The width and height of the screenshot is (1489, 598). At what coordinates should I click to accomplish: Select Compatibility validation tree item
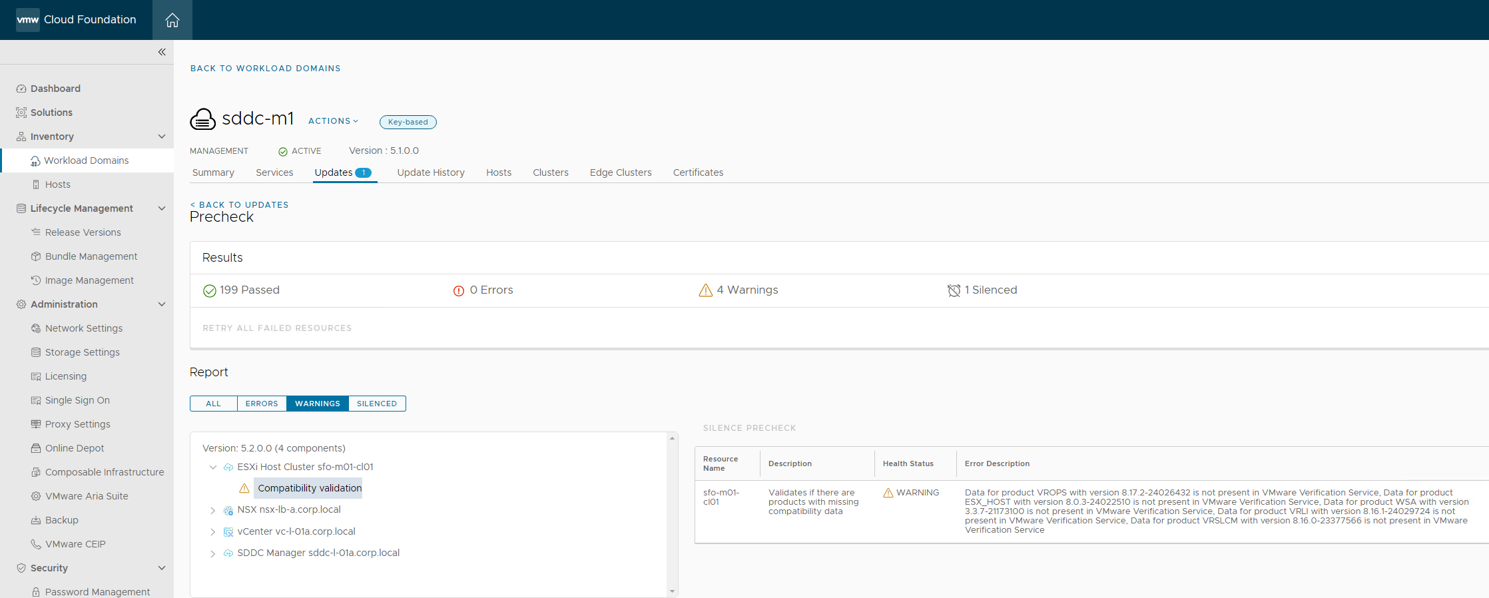(310, 488)
